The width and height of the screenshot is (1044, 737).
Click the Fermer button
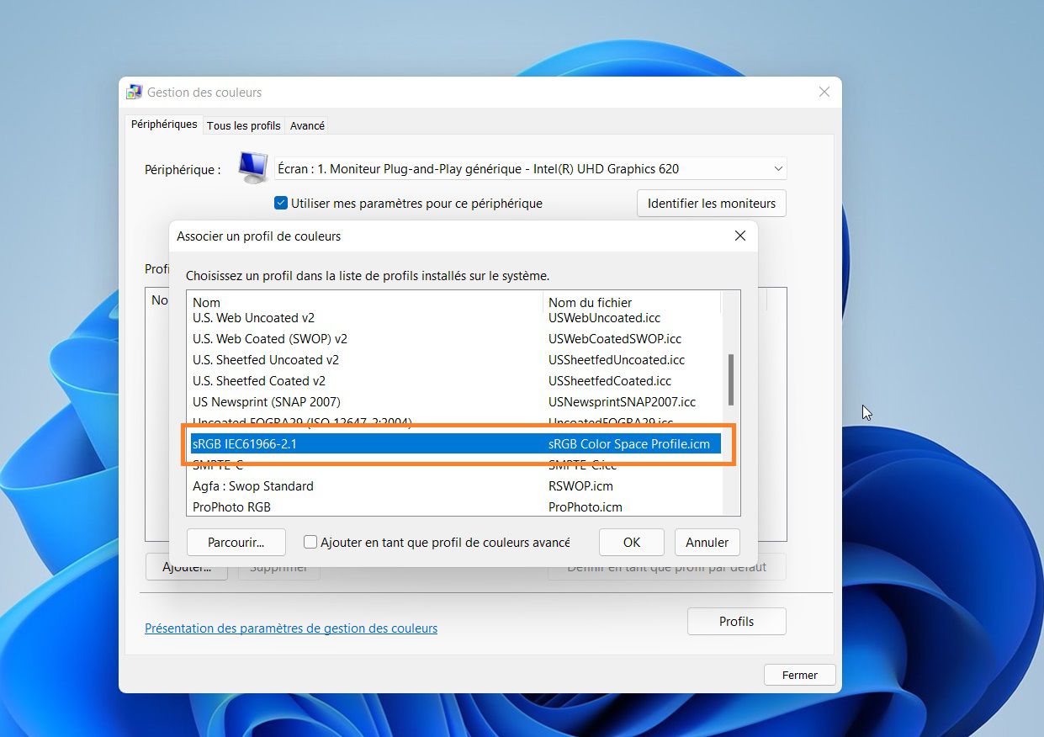click(800, 675)
